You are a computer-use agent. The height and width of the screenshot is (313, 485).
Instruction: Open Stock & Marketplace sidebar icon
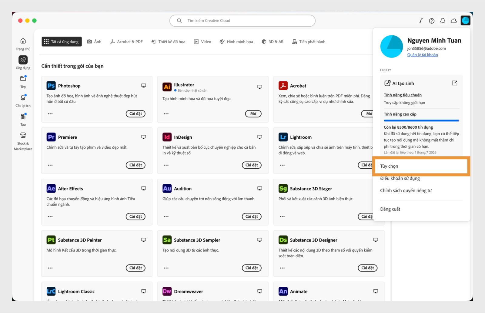click(x=23, y=135)
